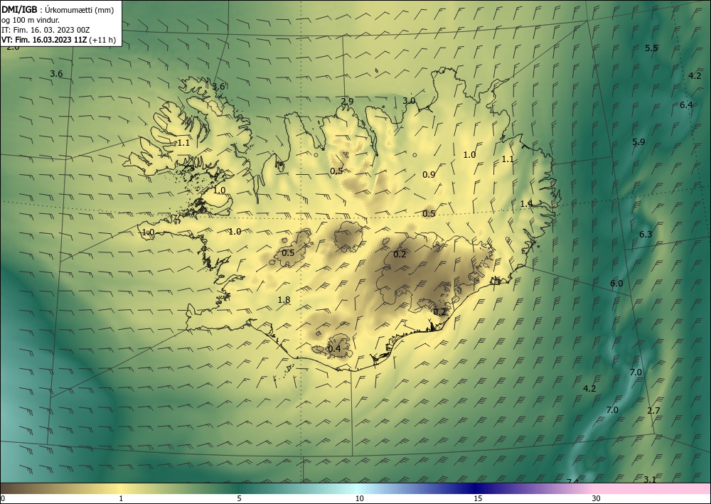The image size is (711, 504).
Task: Click the precipitation value 1.4 in the east
Action: click(x=526, y=203)
